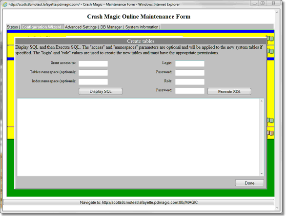
Task: Click the 'Role:' label
Action: [x=168, y=81]
